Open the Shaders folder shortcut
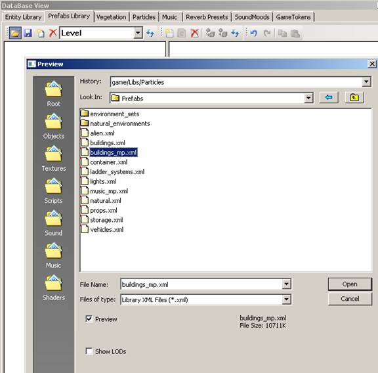The image size is (378, 373). 54,288
